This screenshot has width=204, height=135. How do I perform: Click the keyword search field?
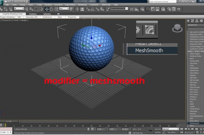163,2
